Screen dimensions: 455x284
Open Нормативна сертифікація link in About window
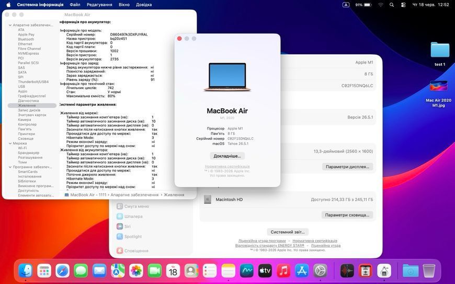click(x=227, y=167)
